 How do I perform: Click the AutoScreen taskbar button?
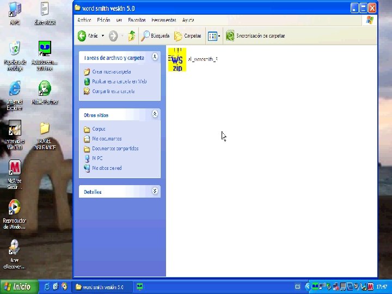[x=140, y=287]
